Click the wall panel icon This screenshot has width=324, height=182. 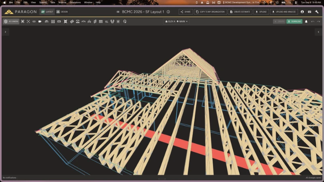95,21
